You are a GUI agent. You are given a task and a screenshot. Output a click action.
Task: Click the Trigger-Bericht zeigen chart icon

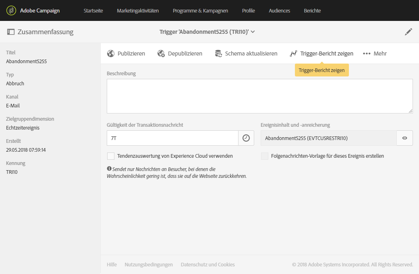coord(293,54)
